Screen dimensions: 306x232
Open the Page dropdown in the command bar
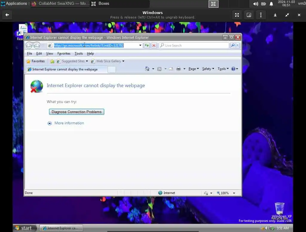[x=194, y=69]
